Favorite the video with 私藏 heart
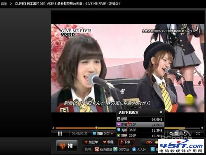Viewport: 206px width, 155px height. point(108,142)
